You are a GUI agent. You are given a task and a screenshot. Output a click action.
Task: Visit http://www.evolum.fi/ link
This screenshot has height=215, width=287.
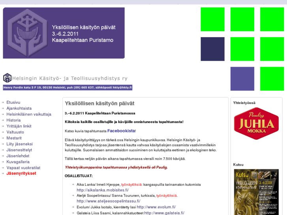pyautogui.click(x=156, y=207)
